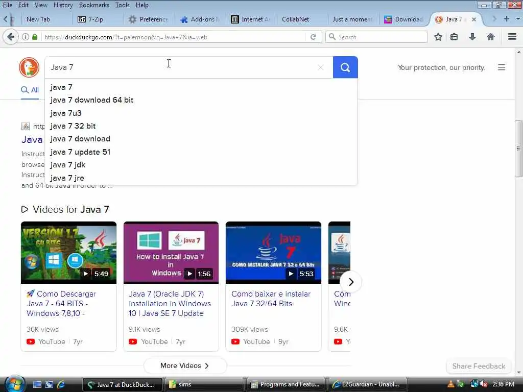Choose suggestion java 7u3

(x=201, y=113)
